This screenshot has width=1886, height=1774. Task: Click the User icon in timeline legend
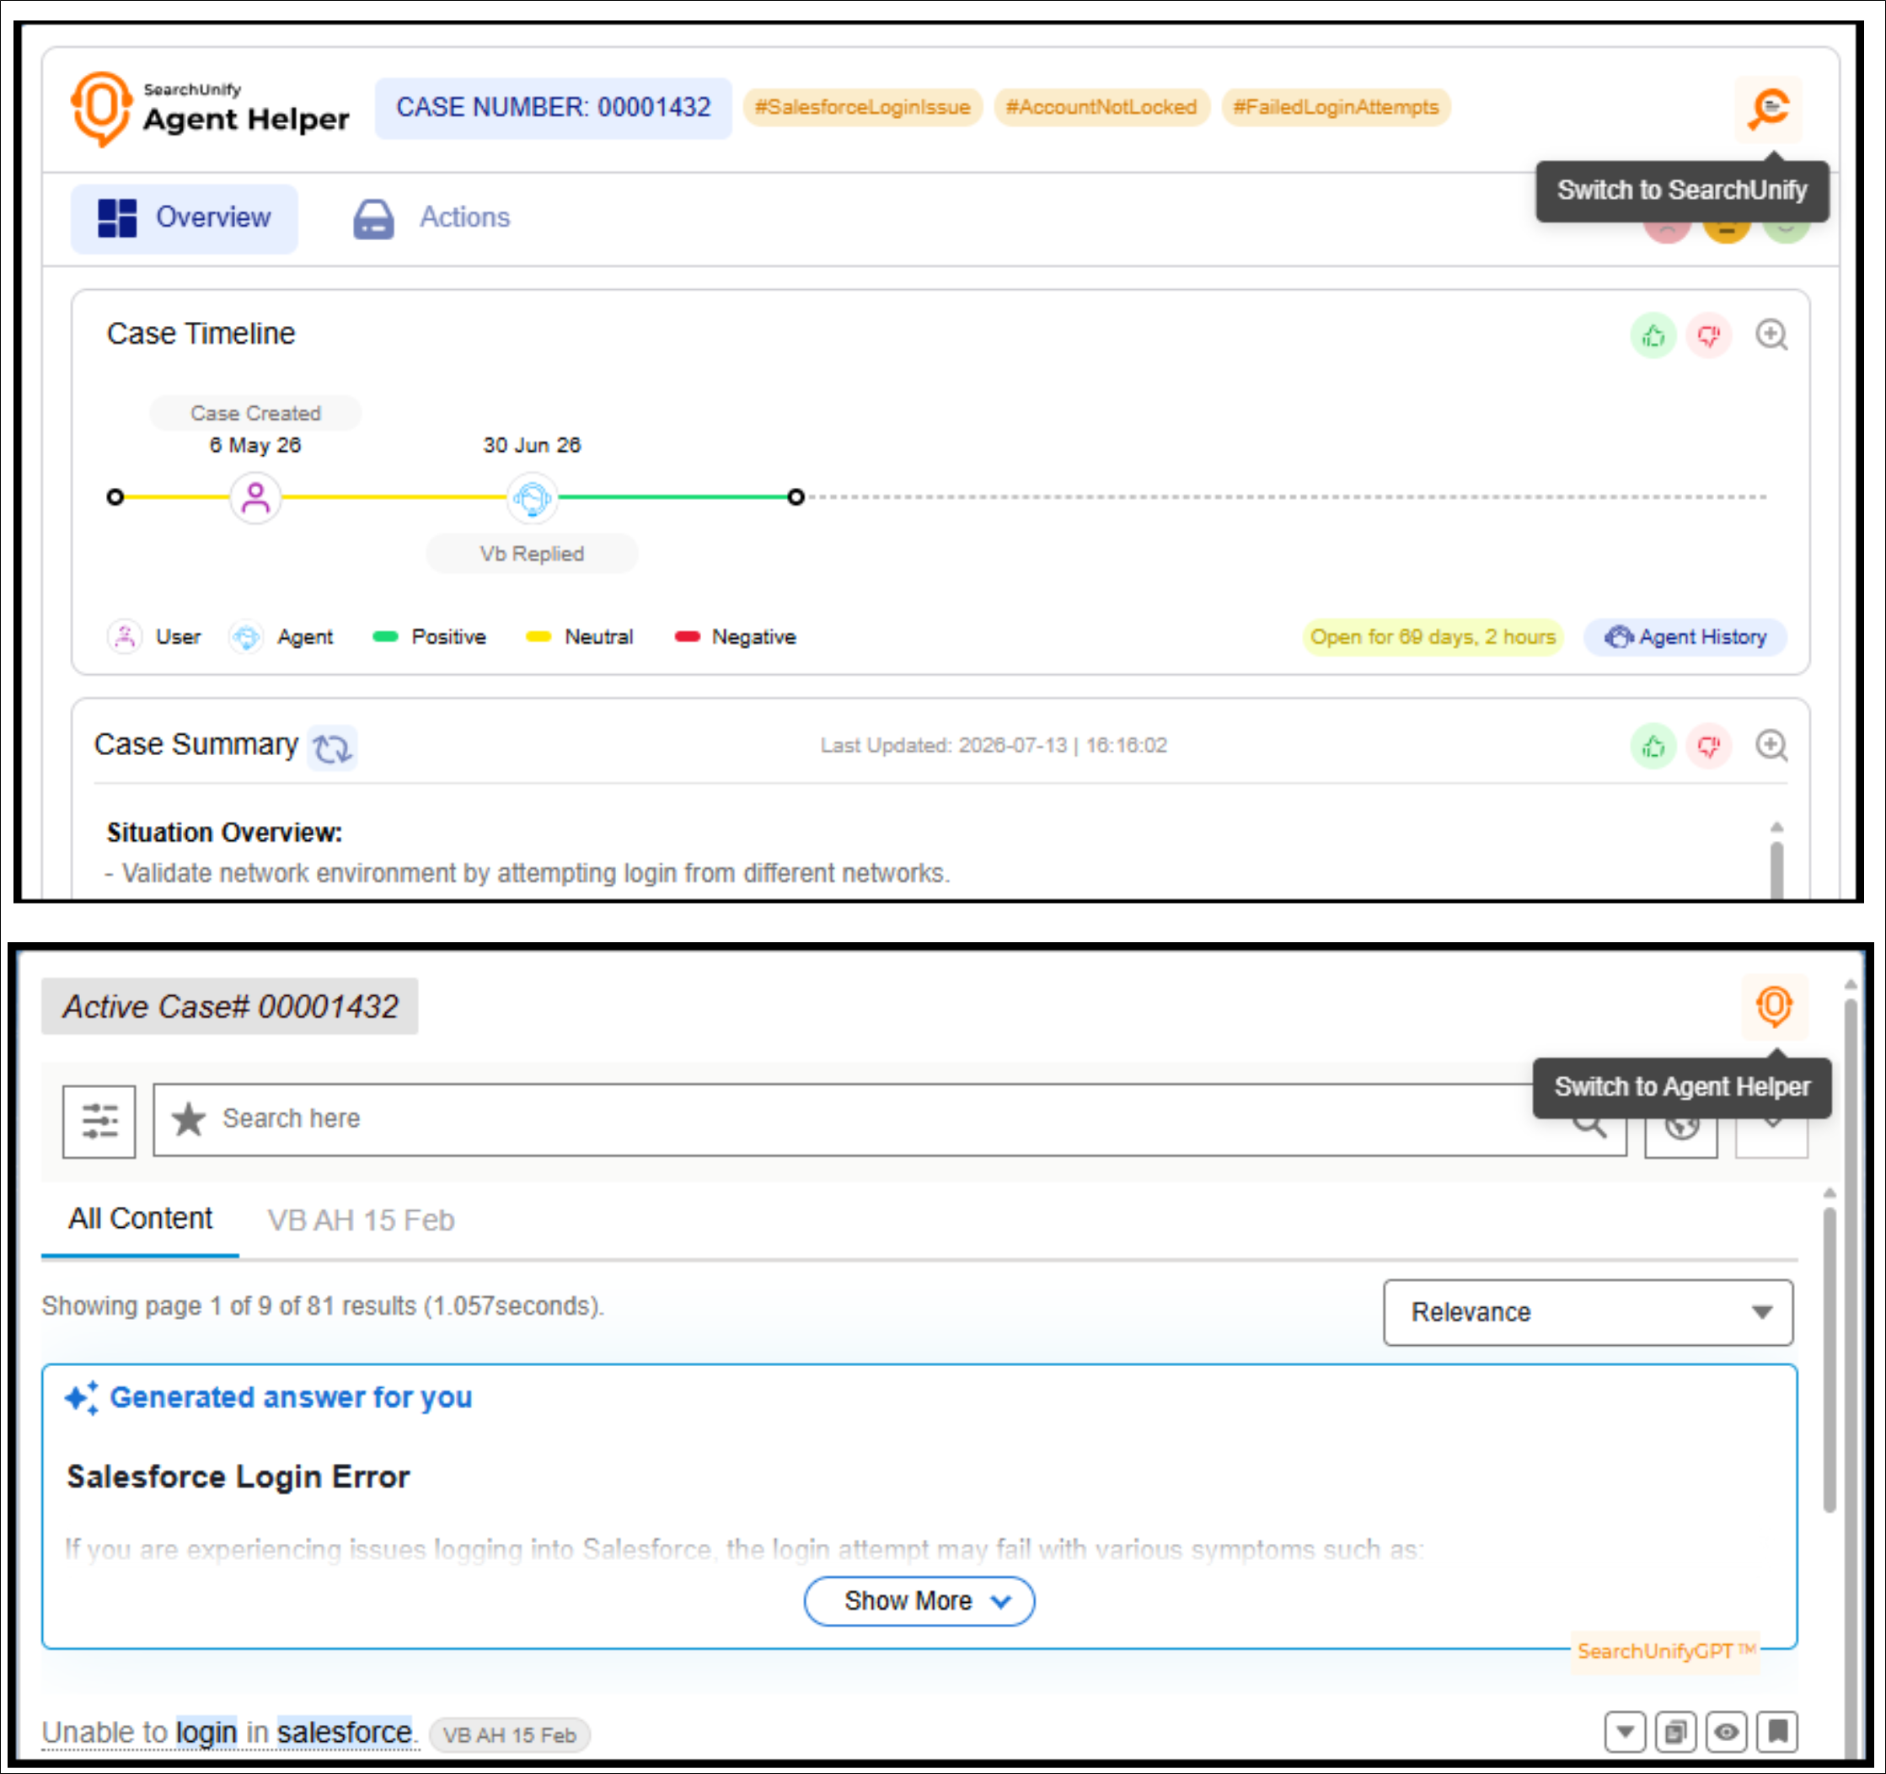point(126,636)
